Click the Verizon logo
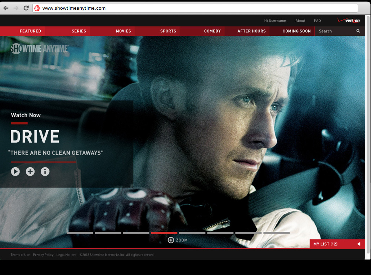The height and width of the screenshot is (275, 371). (x=349, y=20)
